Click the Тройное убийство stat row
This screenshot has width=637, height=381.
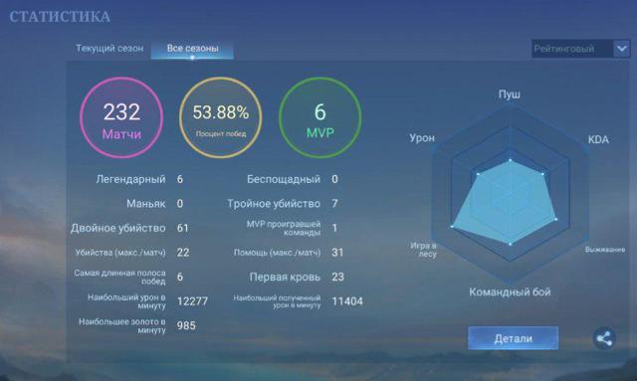tap(283, 204)
